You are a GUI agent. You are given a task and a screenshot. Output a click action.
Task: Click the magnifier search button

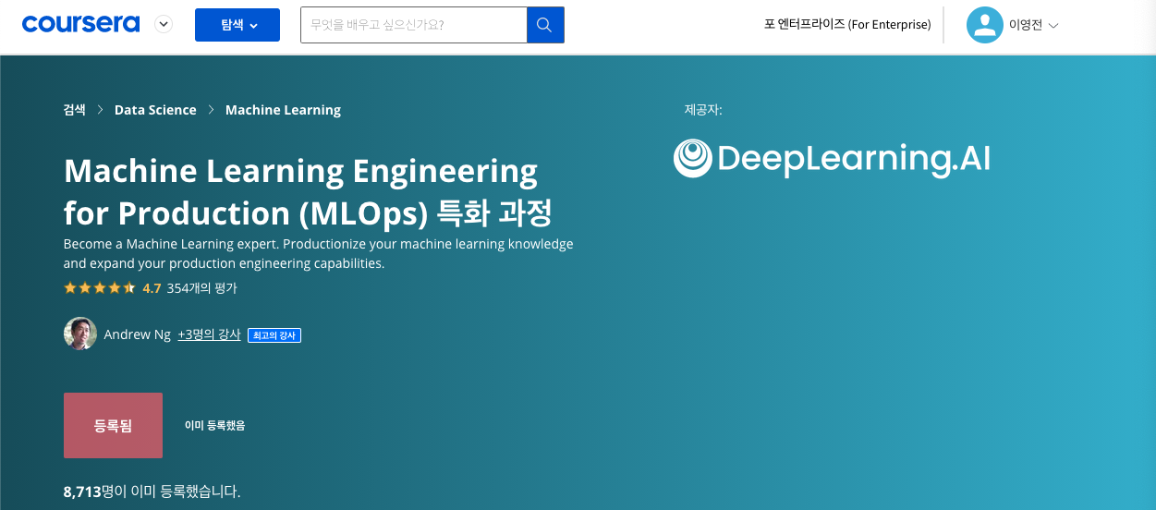[x=545, y=25]
